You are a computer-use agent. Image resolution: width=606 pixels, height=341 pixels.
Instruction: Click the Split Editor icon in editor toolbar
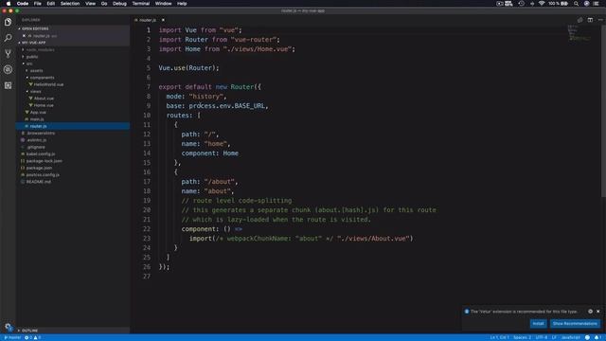[590, 20]
